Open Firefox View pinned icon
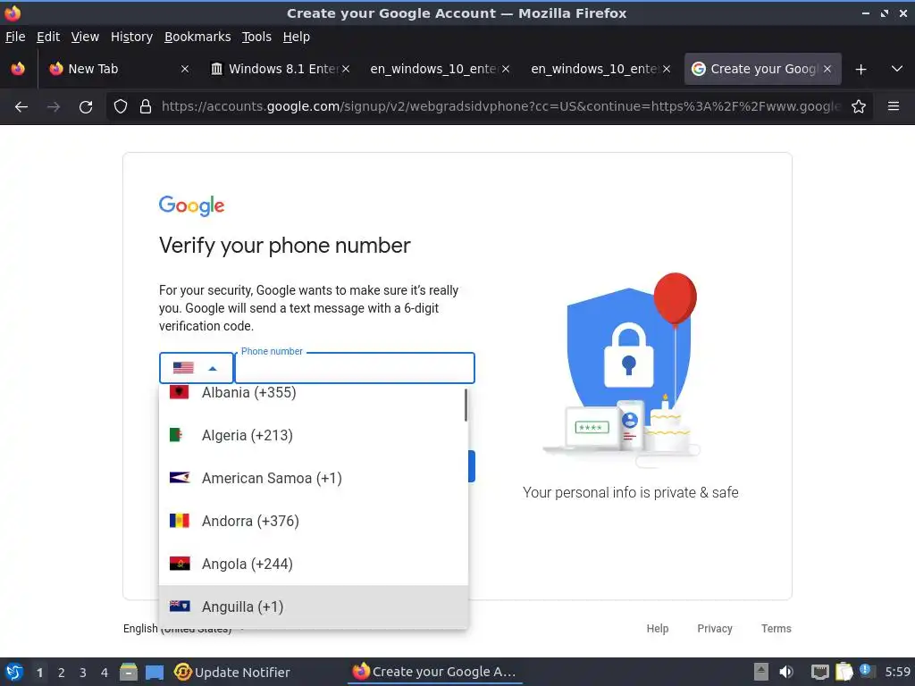The width and height of the screenshot is (915, 686). coord(18,69)
